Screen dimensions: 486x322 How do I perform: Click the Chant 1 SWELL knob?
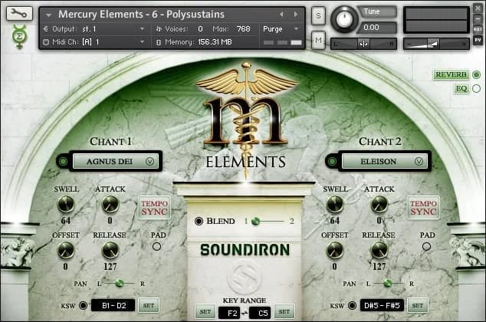[66, 205]
